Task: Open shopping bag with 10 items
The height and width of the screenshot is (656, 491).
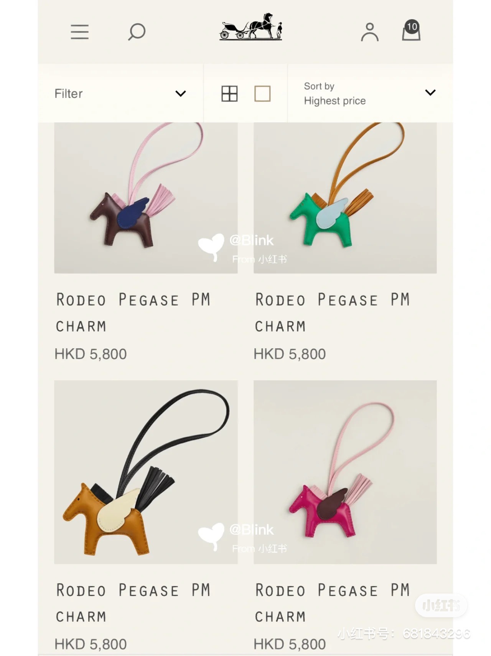Action: click(x=411, y=30)
